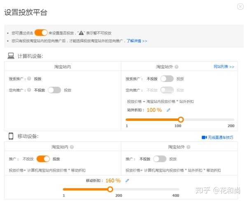Toggle mobile 淘宝站外 推广 switch
The width and height of the screenshot is (247, 201).
click(x=160, y=159)
